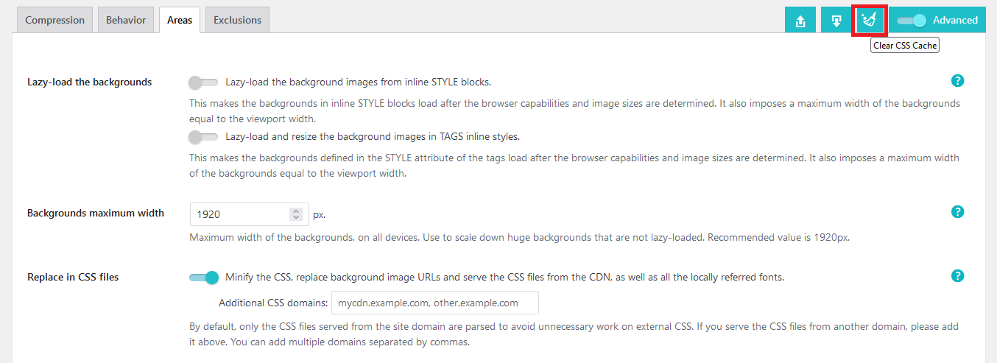
Task: Click the upload arrow icon button
Action: click(x=800, y=21)
